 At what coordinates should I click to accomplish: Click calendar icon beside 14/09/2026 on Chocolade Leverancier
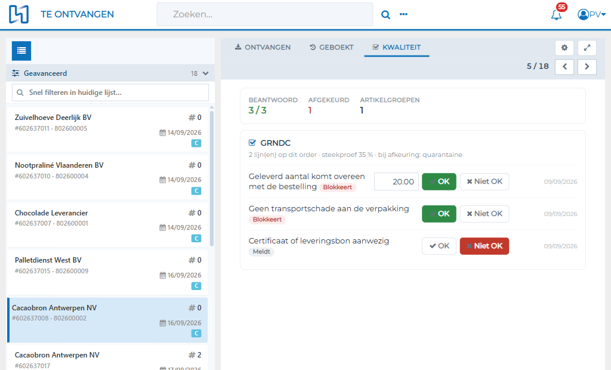tap(162, 228)
